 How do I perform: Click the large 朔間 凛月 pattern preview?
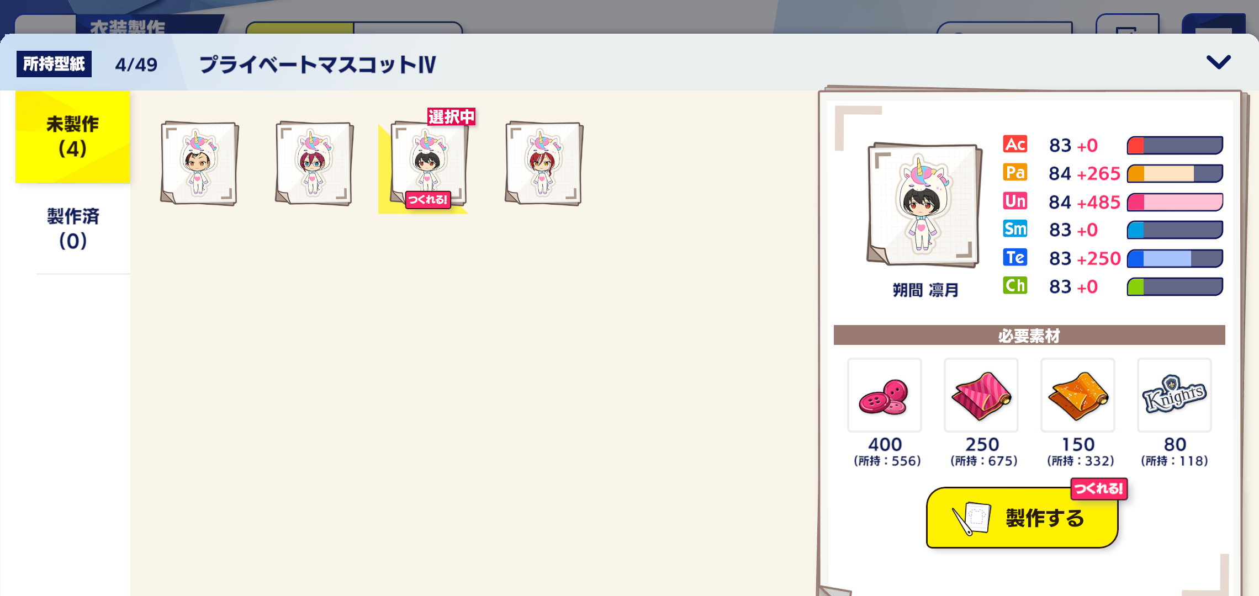[x=924, y=205]
